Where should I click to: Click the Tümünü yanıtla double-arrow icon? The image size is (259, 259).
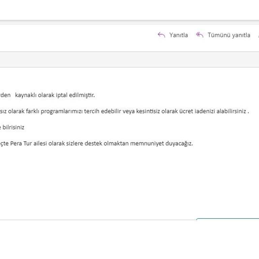[200, 35]
